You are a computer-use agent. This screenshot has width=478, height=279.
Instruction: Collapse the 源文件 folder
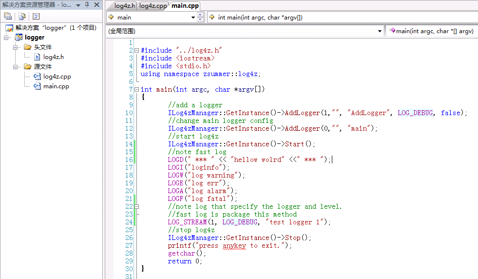point(15,67)
